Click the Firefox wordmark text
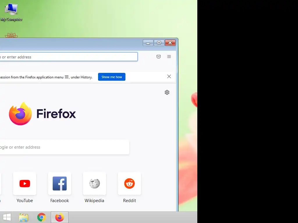The height and width of the screenshot is (223, 298). click(56, 114)
